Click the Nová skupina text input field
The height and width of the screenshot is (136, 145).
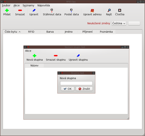click(x=76, y=83)
